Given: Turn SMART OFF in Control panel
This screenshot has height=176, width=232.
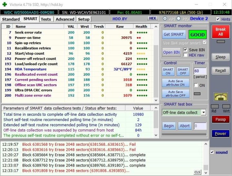Looking at the screenshot, I should [183, 71].
